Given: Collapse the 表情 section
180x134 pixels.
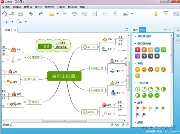Looking at the screenshot, I should tap(135, 63).
